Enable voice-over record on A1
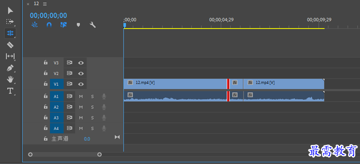The width and height of the screenshot is (360, 164). tap(104, 96)
